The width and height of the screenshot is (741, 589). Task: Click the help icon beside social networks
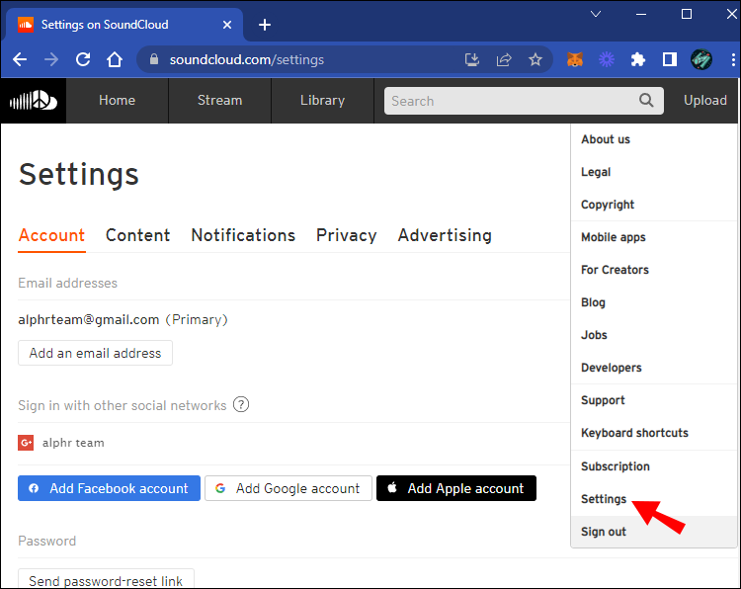point(241,405)
